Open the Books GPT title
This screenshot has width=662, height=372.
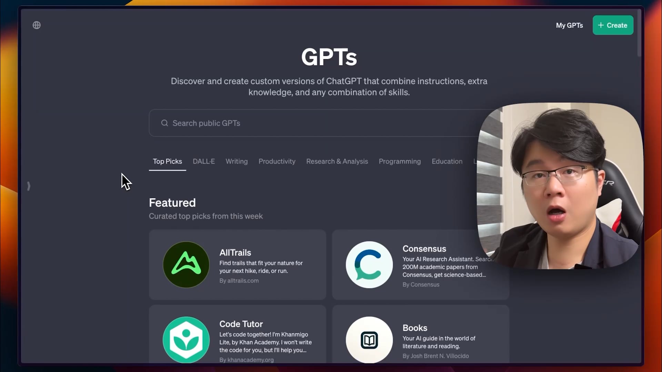pos(415,328)
